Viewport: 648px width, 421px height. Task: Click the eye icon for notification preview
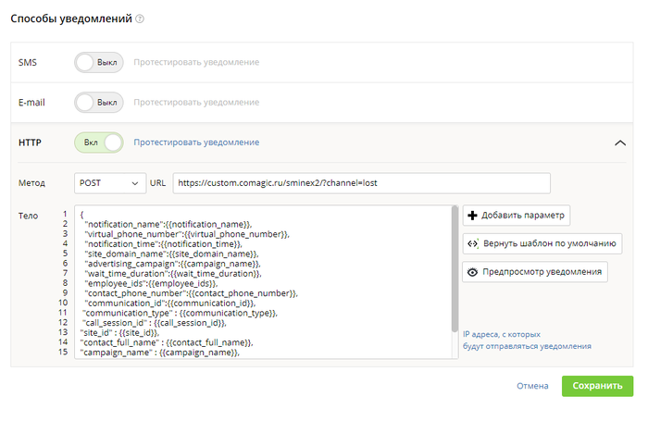[x=472, y=272]
